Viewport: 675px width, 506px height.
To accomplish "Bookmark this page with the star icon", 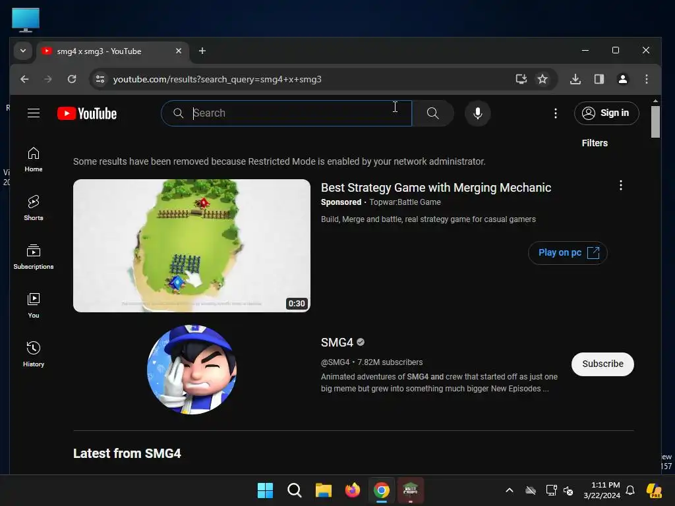I will [543, 79].
